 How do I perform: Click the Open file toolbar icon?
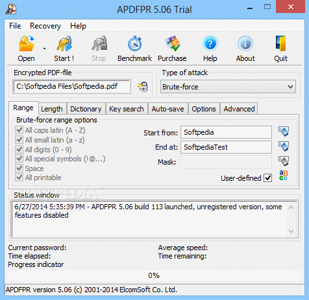click(27, 44)
